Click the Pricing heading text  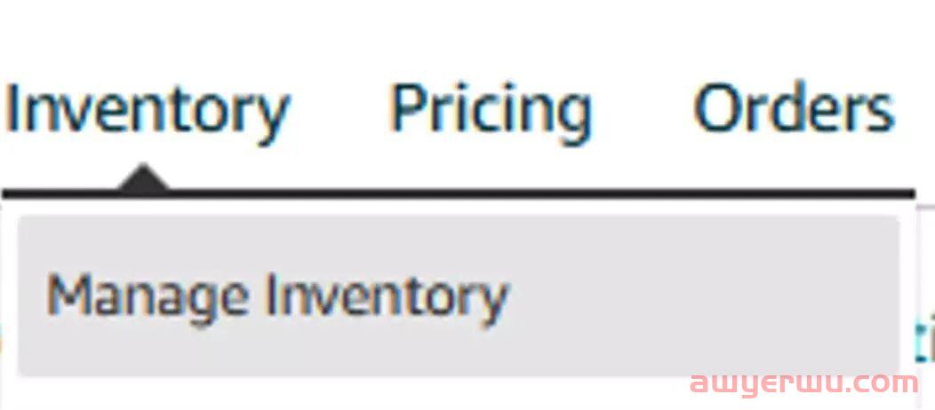(x=491, y=111)
